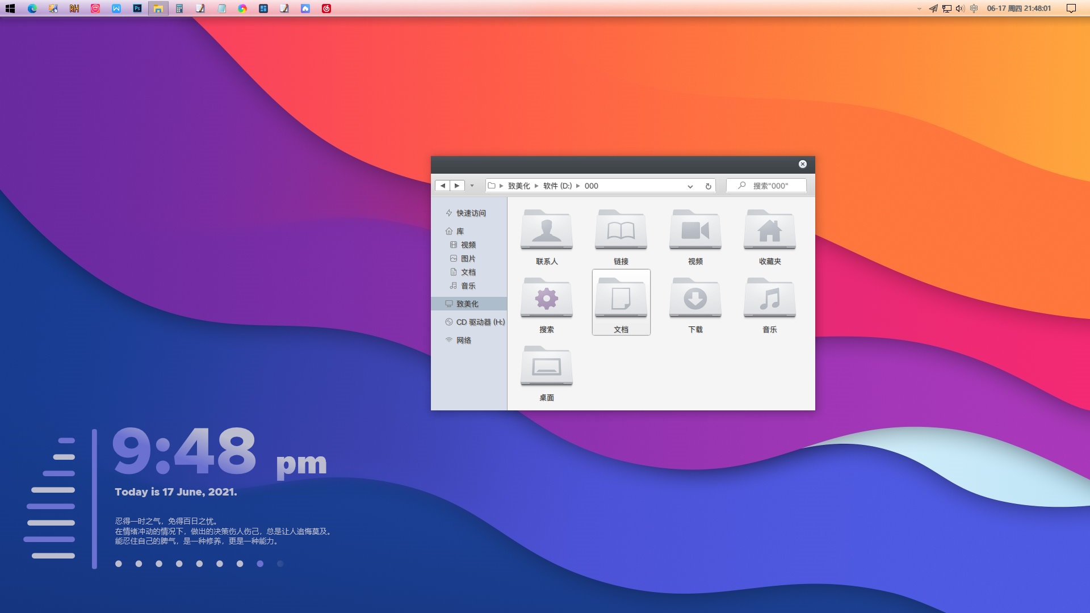Open the network tray icon
This screenshot has height=613, width=1090.
(x=947, y=9)
